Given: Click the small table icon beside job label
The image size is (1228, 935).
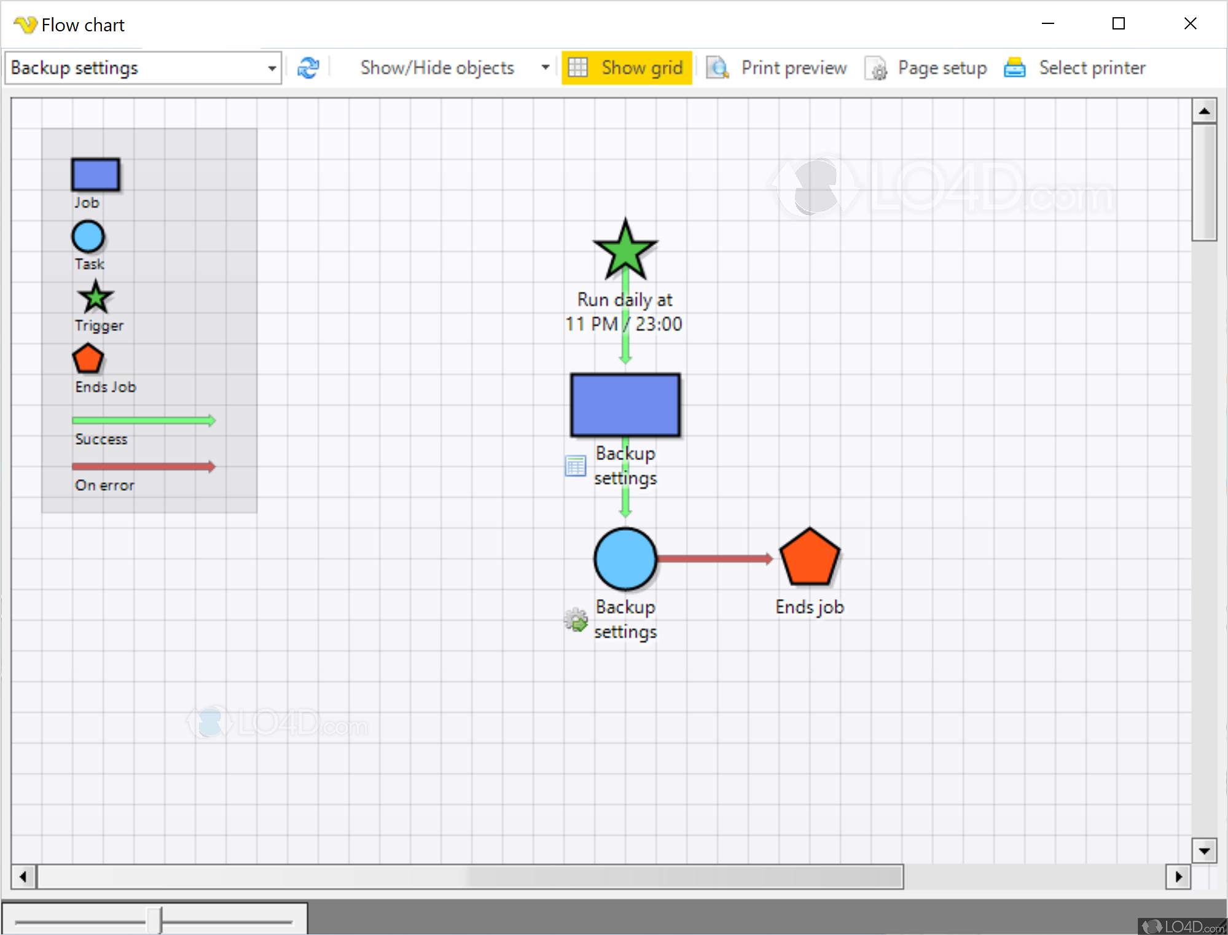Looking at the screenshot, I should 575,466.
